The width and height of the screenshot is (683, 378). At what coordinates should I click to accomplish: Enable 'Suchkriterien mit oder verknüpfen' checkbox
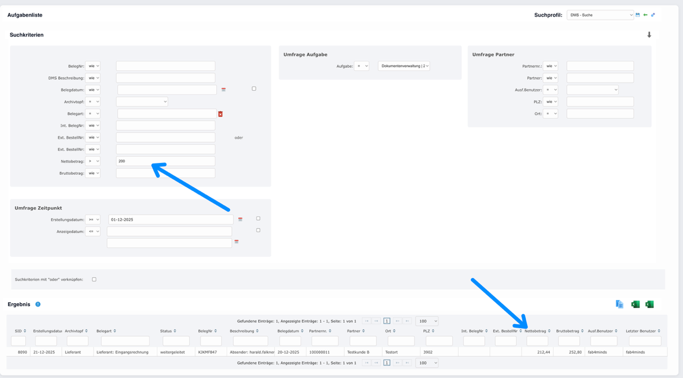94,280
